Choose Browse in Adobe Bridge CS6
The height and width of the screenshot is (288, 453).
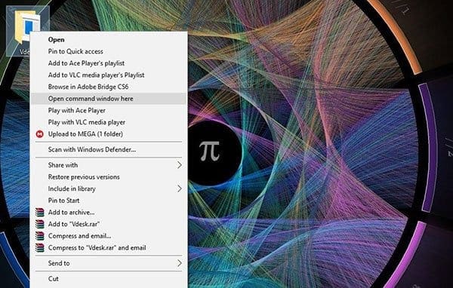[x=109, y=87]
